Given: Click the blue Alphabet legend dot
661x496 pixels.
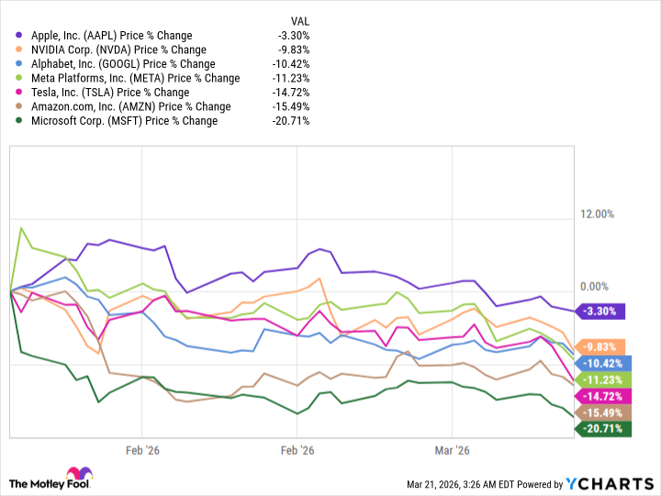Looking at the screenshot, I should (19, 64).
